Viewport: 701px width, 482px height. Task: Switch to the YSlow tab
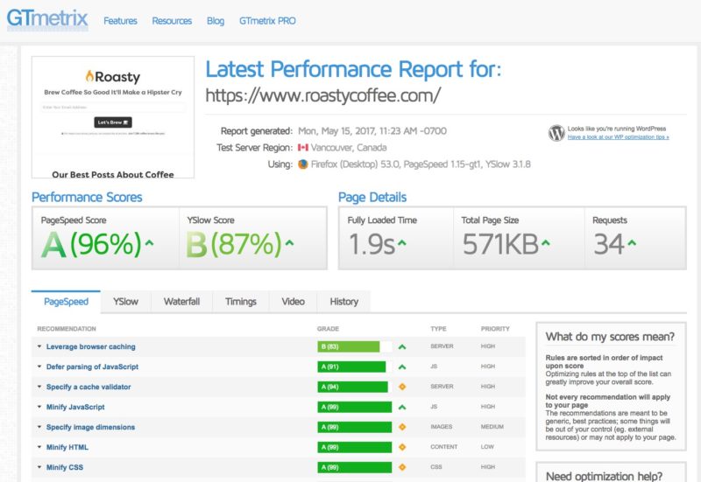click(x=125, y=302)
